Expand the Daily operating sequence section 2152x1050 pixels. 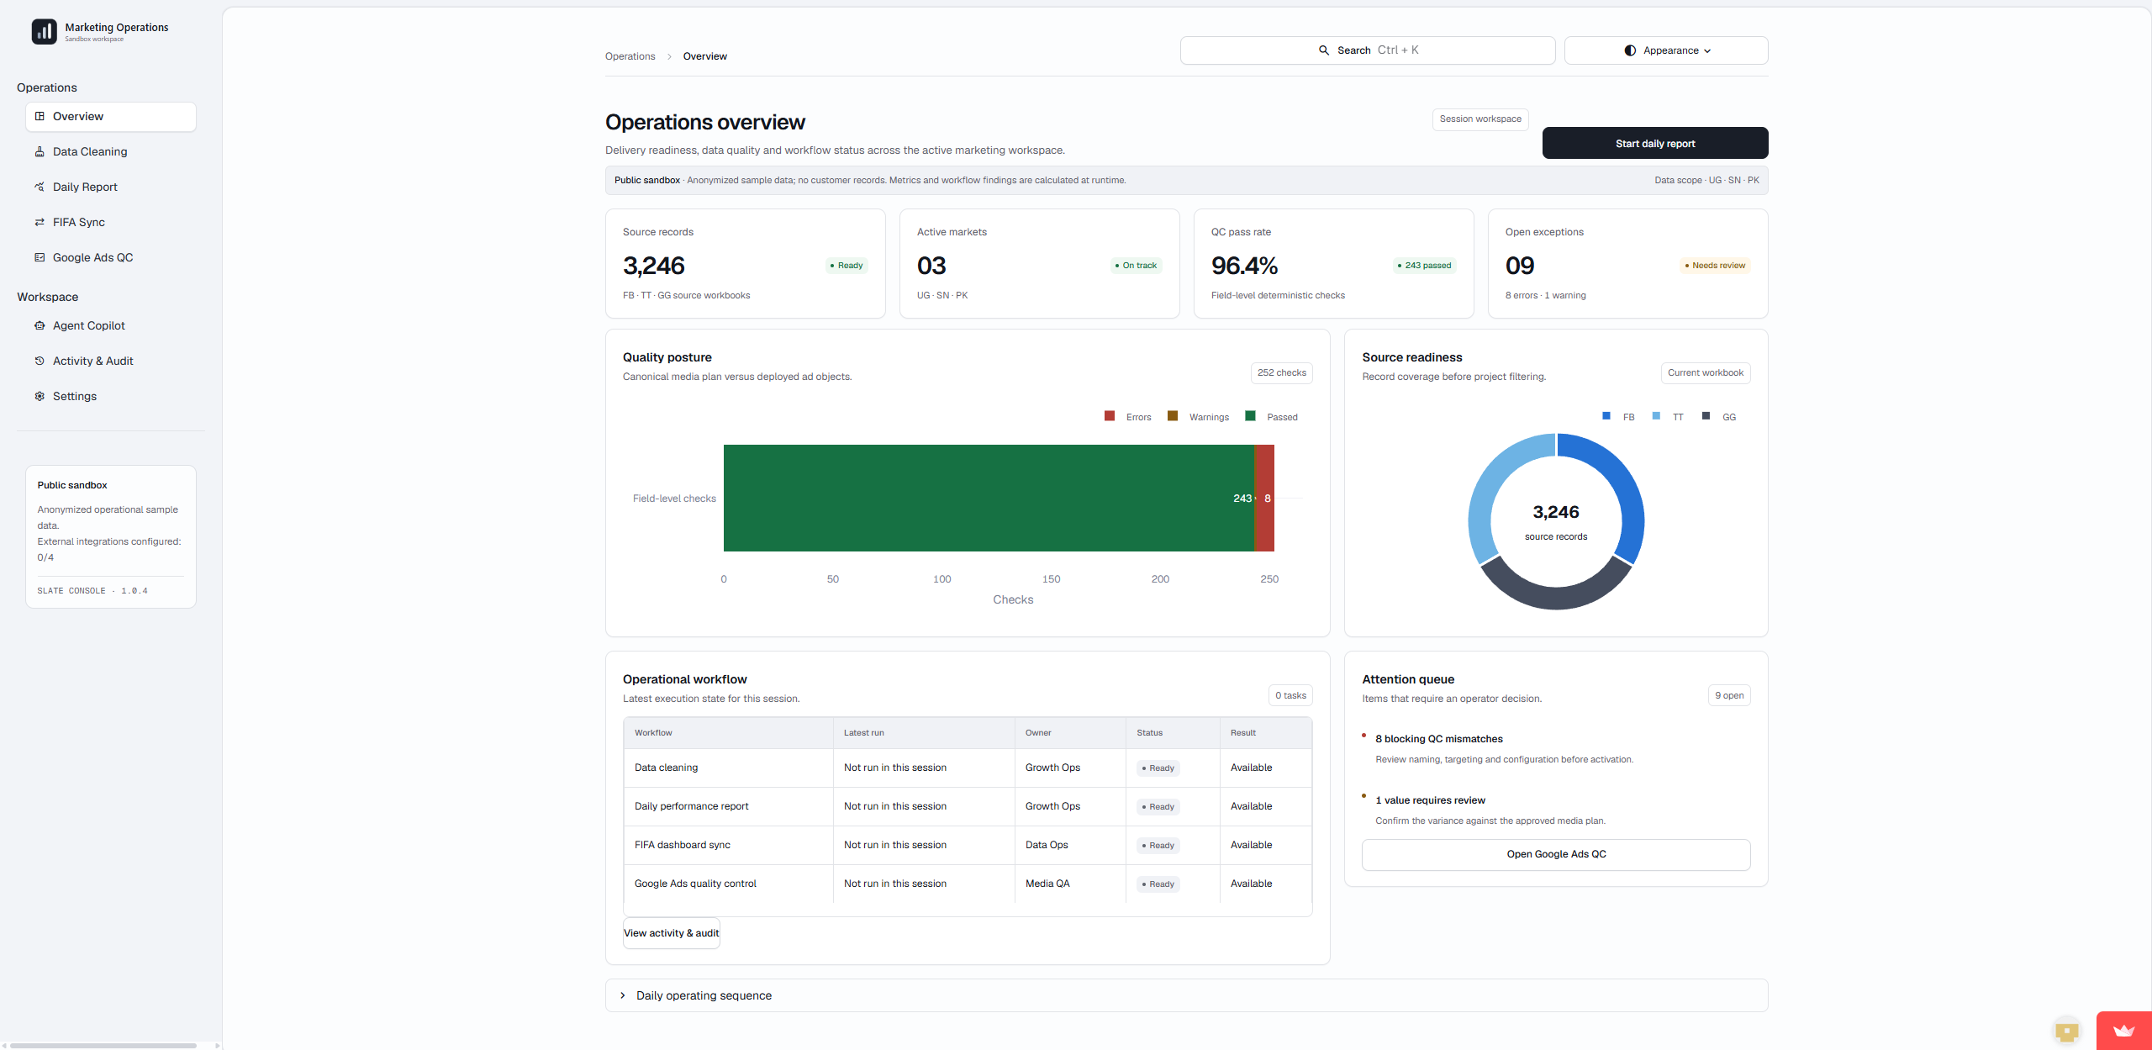[x=1186, y=995]
